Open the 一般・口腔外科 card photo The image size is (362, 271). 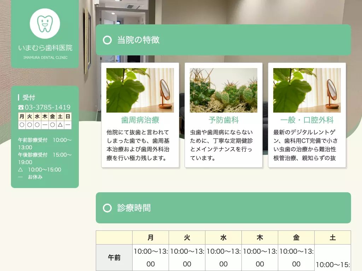307,90
